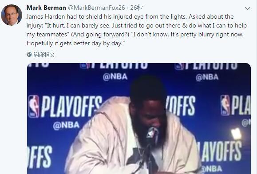
Task: Click the "Hopefully it gets better" tweet line
Action: (x=76, y=43)
